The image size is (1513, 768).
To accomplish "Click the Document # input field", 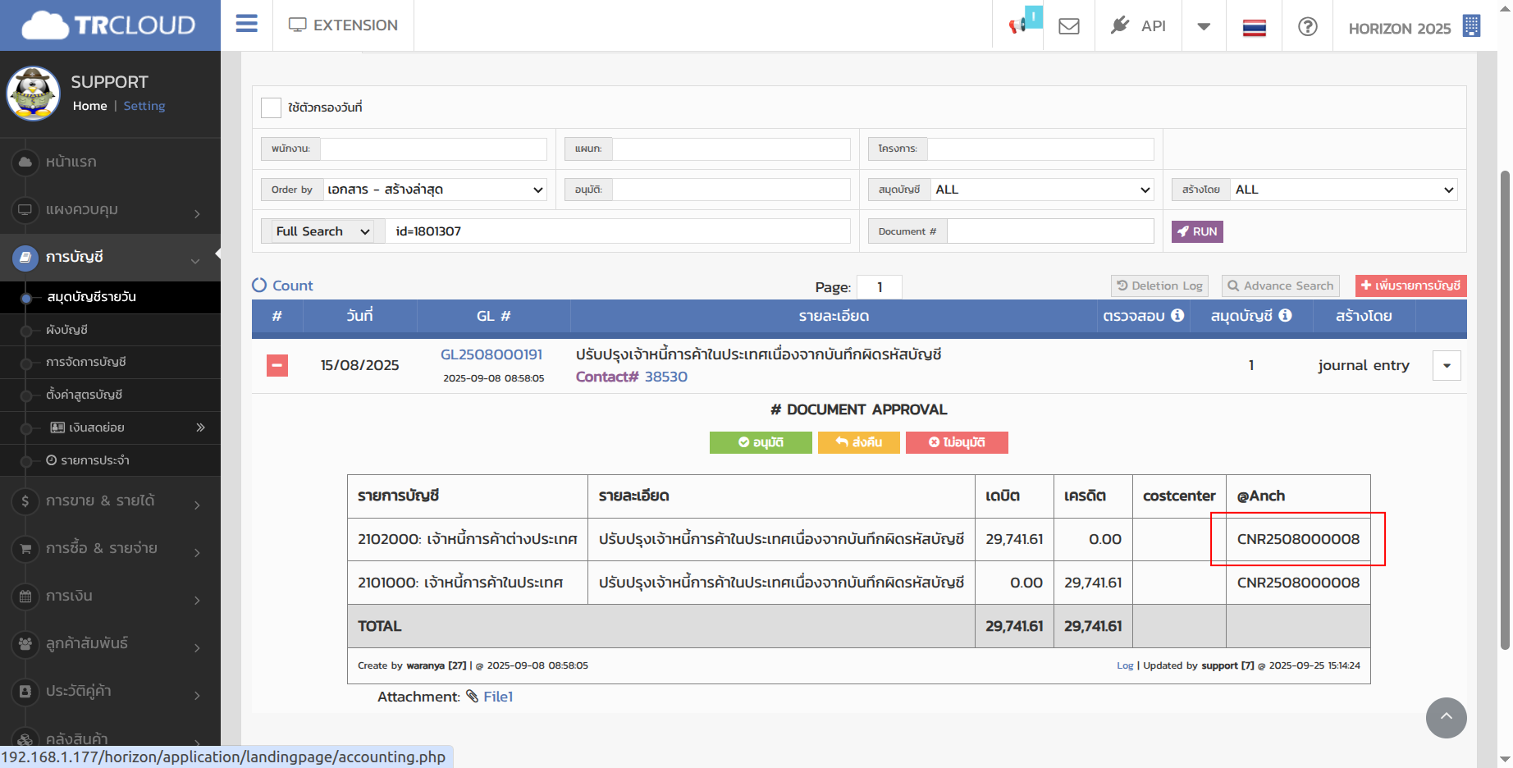I will [1049, 231].
